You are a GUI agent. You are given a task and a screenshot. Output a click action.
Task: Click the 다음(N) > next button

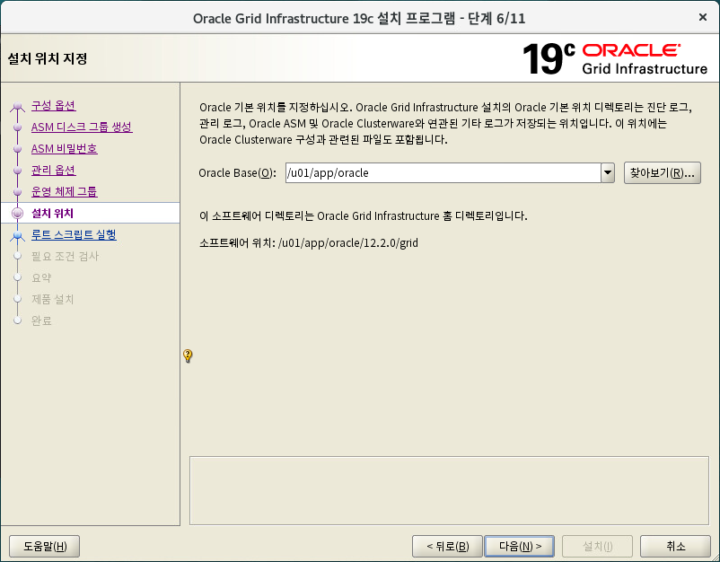tap(519, 547)
